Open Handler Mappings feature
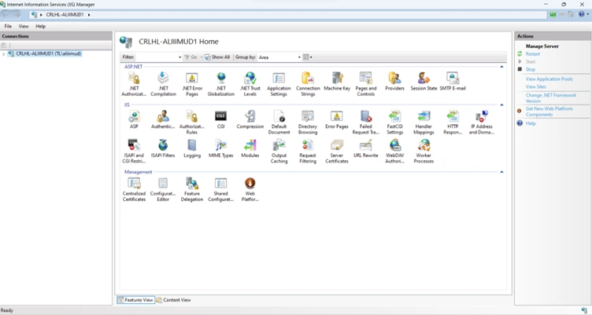 click(424, 122)
